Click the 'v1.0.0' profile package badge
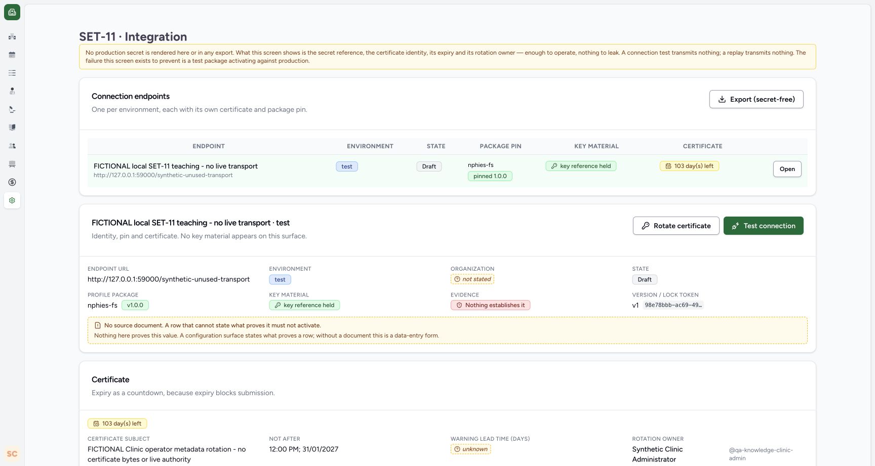875x466 pixels. point(135,305)
